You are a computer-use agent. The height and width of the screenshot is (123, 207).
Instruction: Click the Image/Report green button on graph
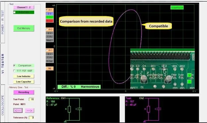tap(177, 8)
